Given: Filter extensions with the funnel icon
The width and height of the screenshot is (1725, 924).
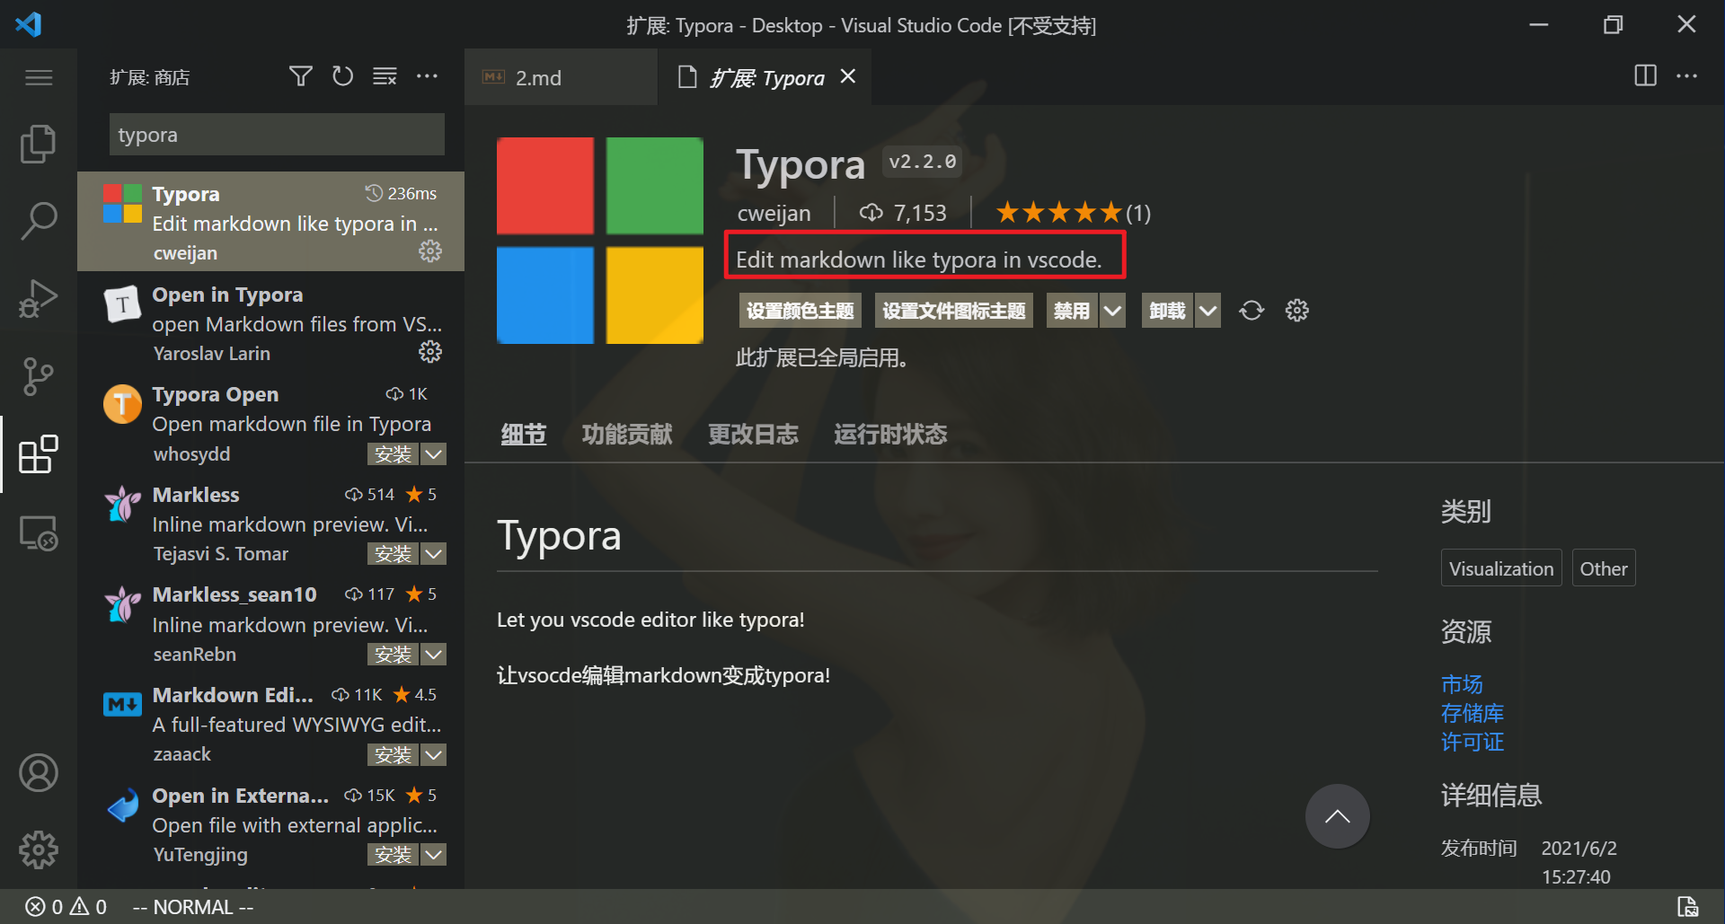Looking at the screenshot, I should pyautogui.click(x=301, y=76).
